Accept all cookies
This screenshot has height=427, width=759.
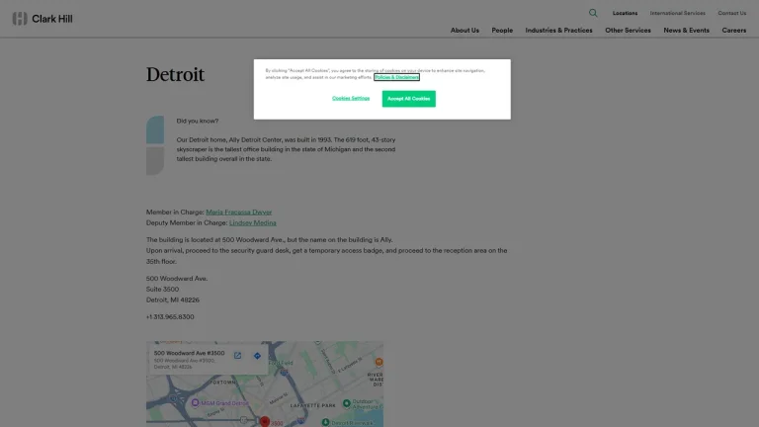coord(408,99)
